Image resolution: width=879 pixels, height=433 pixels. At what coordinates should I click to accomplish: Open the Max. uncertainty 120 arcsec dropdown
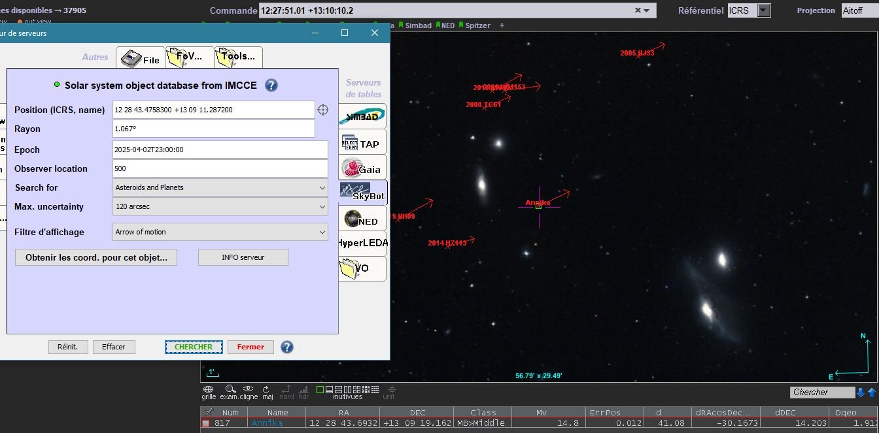220,206
